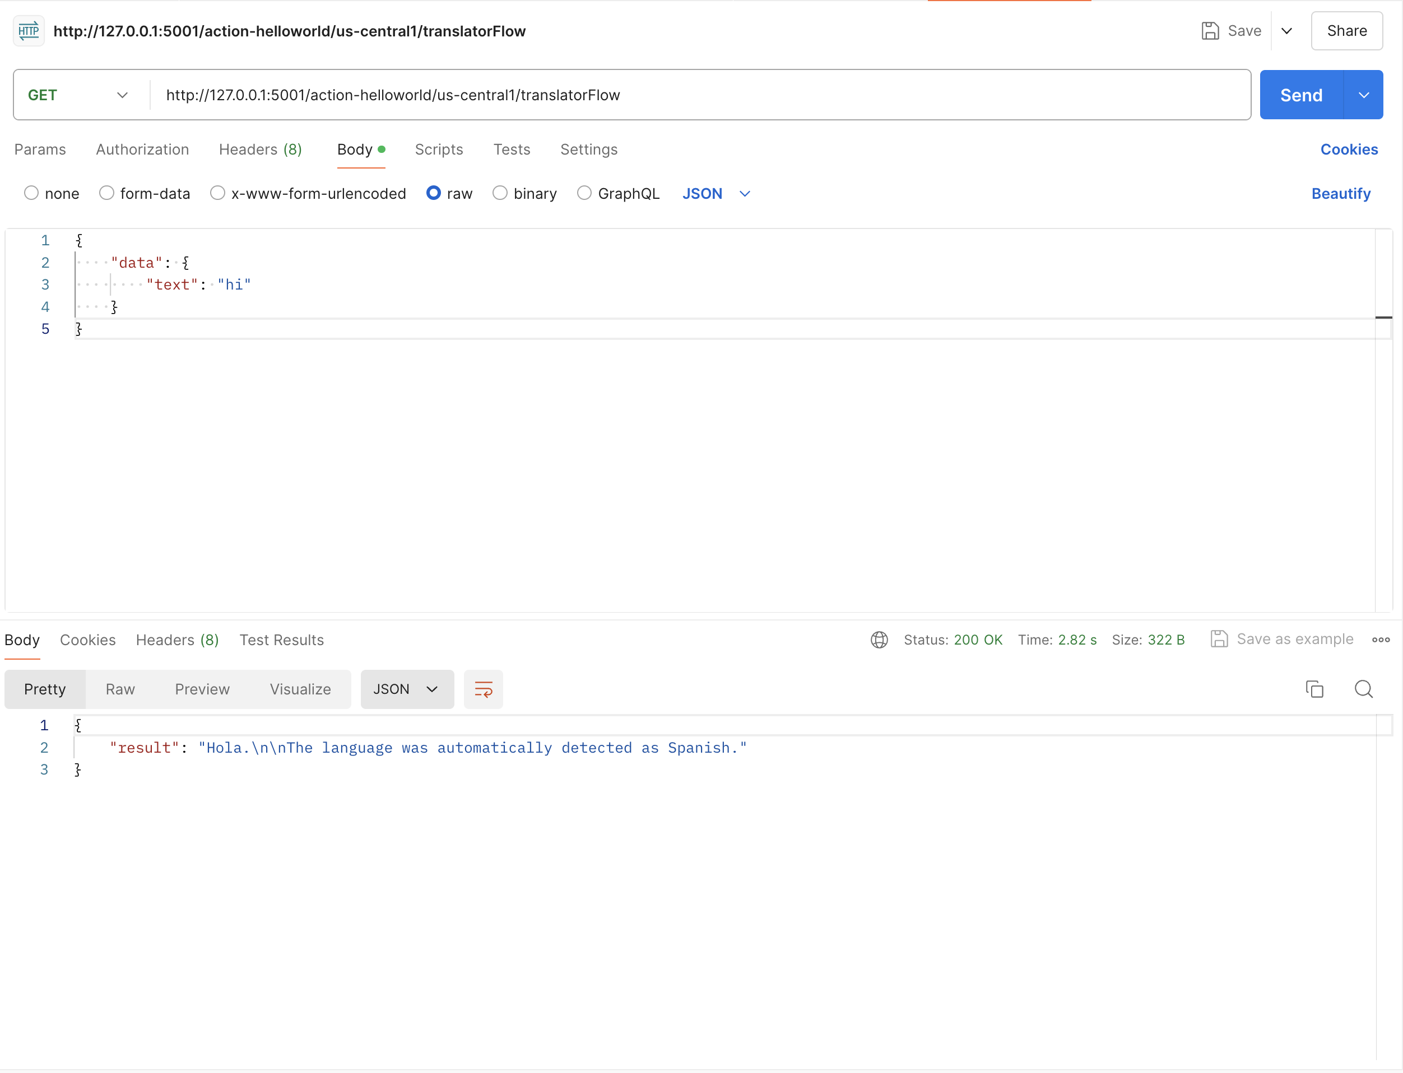Click the Beautify link

(x=1340, y=194)
